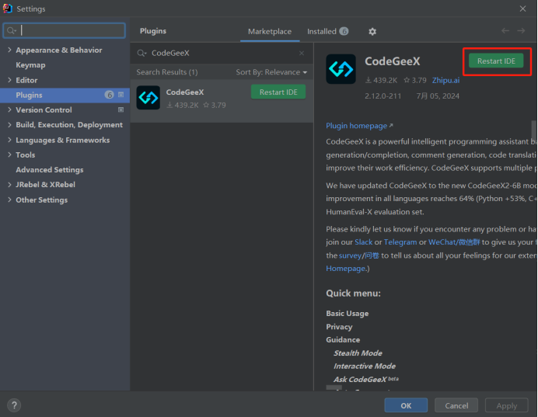Switch to the Installed plugins tab
The width and height of the screenshot is (538, 417).
pyautogui.click(x=327, y=32)
